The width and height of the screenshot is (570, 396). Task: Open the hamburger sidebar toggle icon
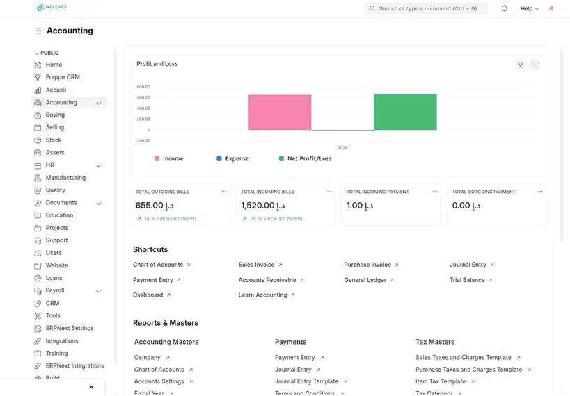click(38, 31)
